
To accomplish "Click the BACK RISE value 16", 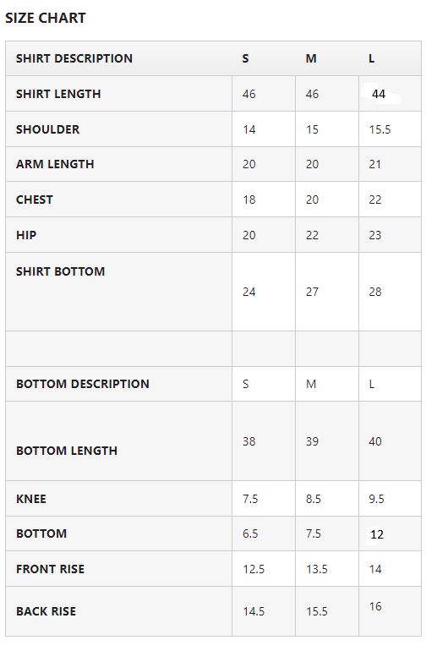I will (375, 606).
